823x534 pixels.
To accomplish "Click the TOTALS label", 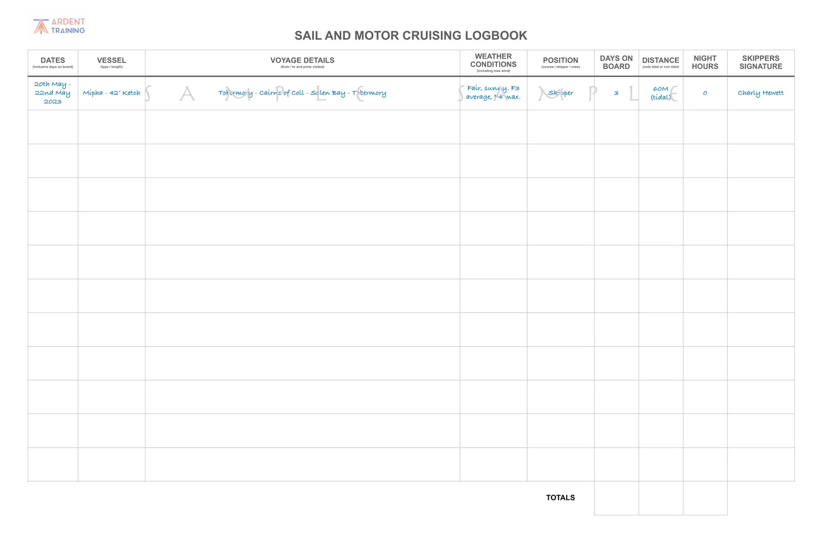I will coord(560,498).
